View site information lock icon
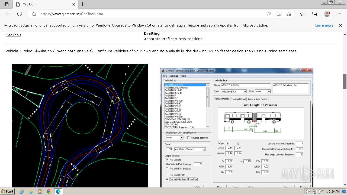Screen dimensions: 347x195 tap(34, 14)
